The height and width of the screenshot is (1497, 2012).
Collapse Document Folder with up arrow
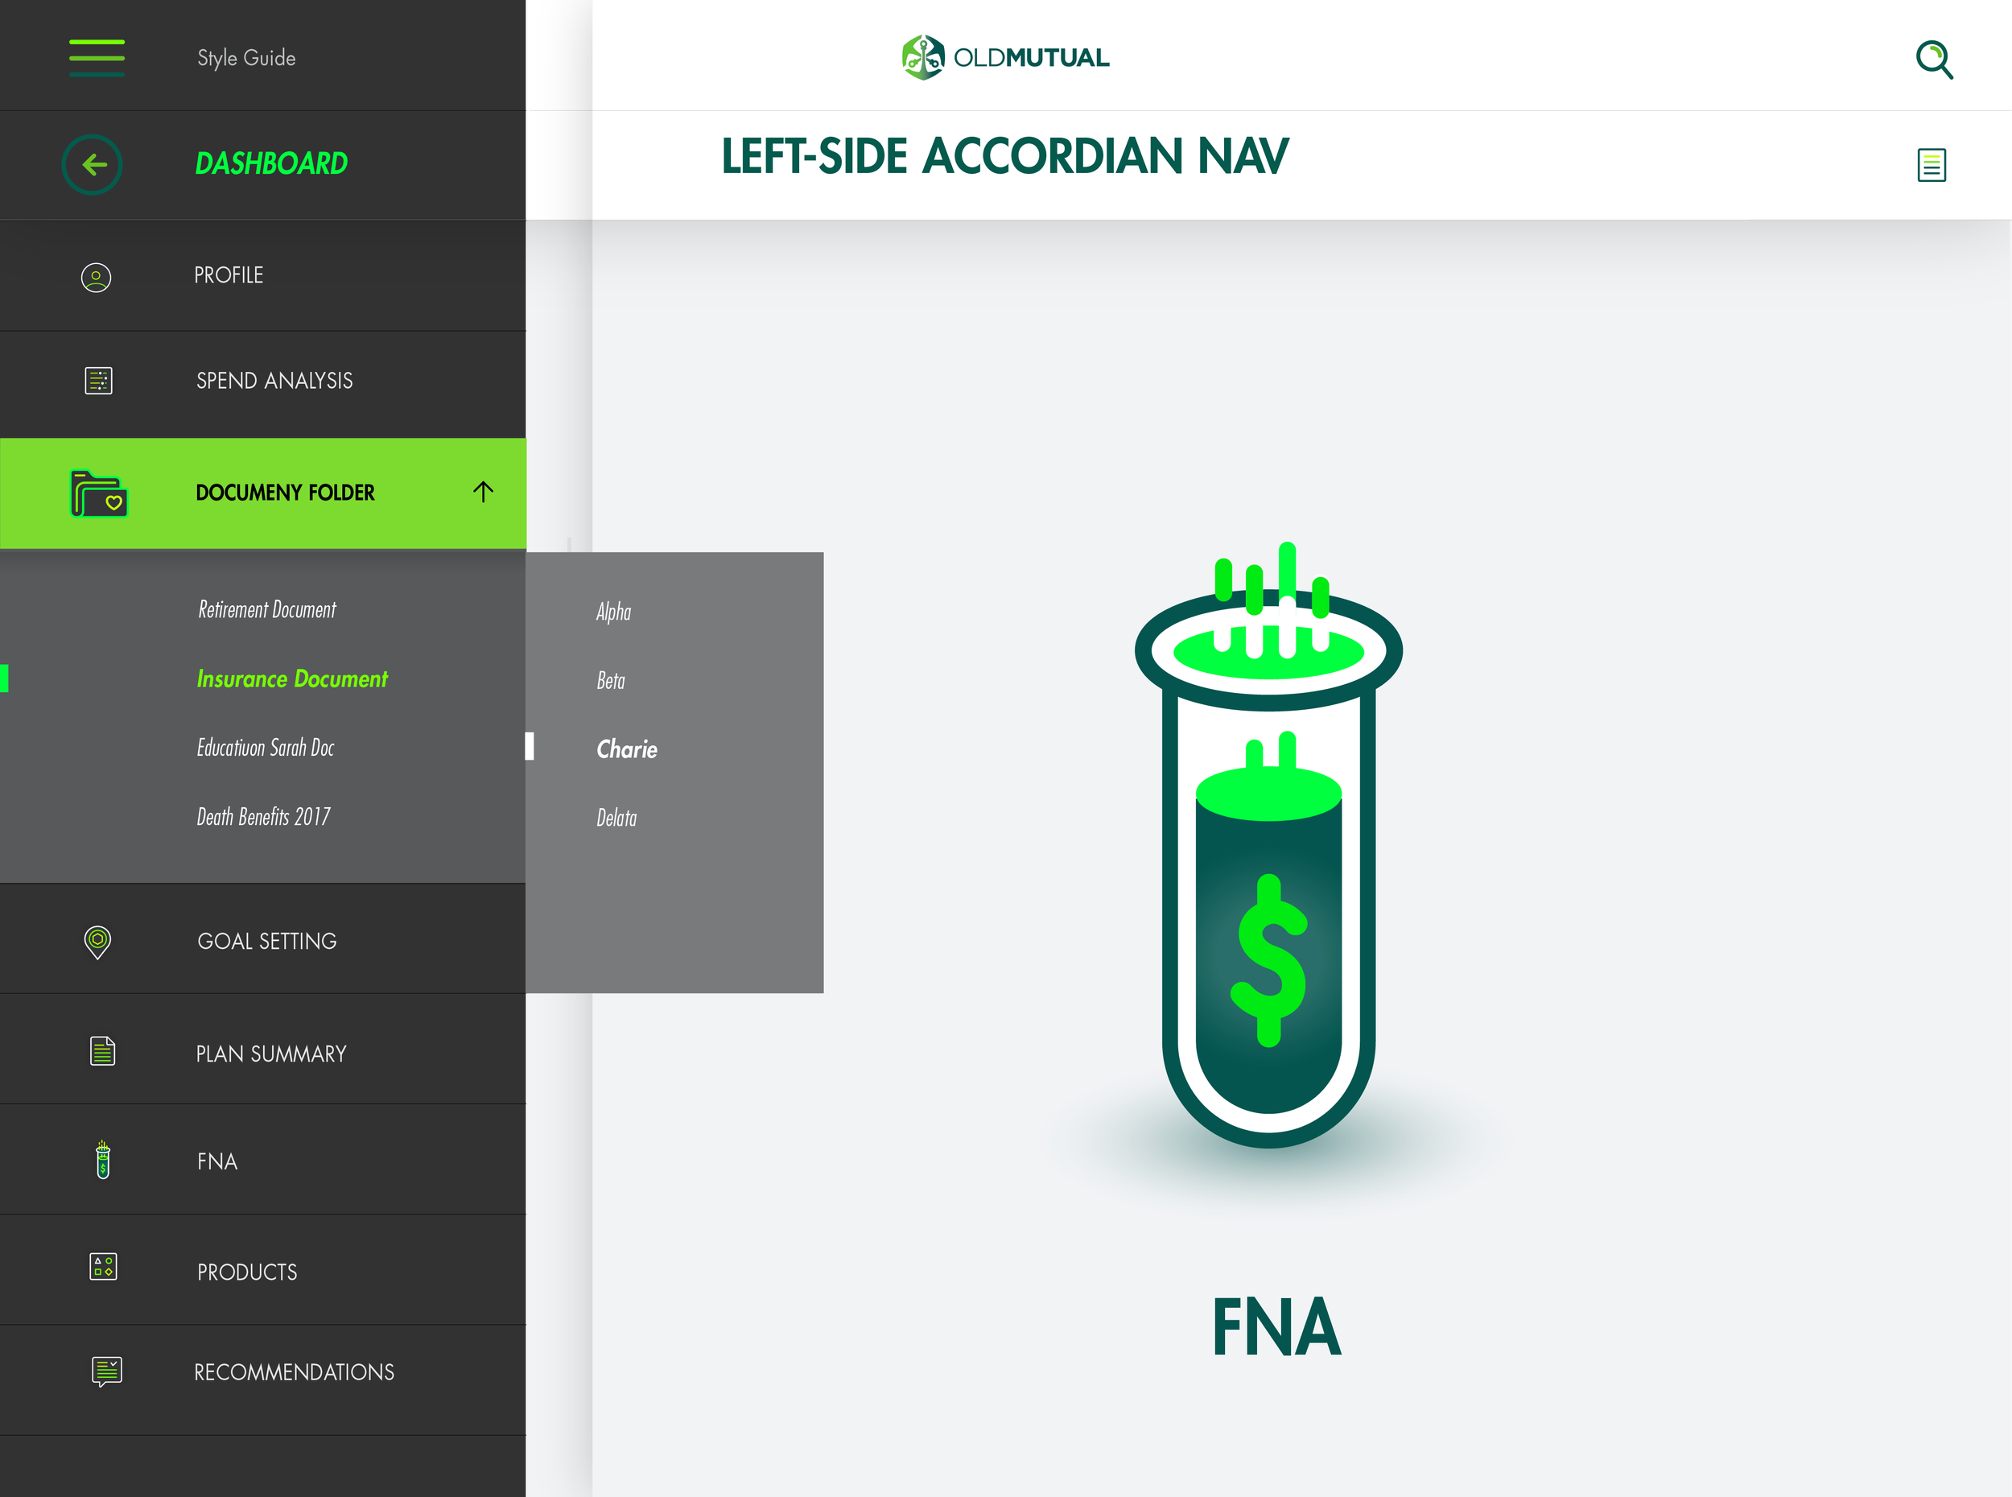[x=483, y=492]
